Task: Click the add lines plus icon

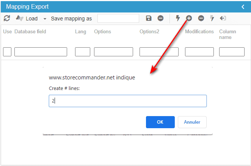Action: [189, 18]
